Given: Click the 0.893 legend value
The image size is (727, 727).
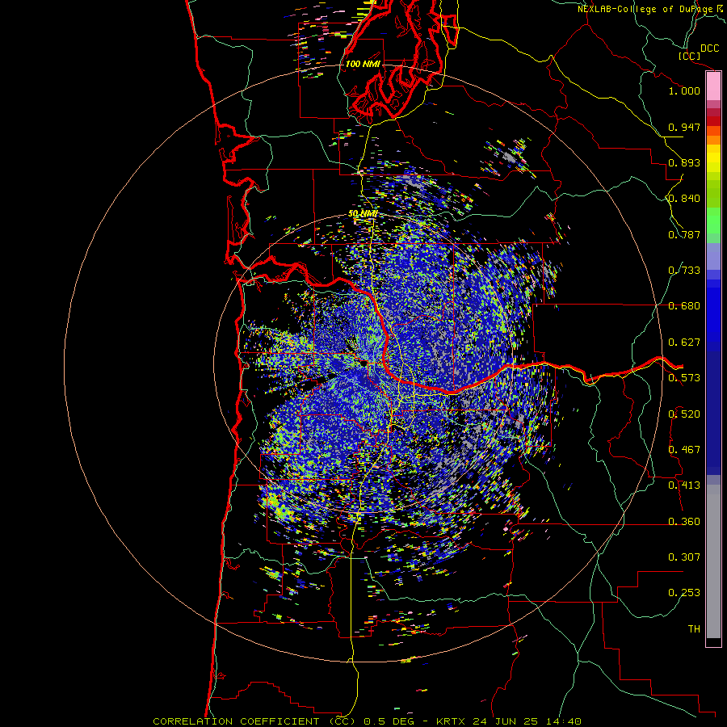Looking at the screenshot, I should tap(684, 162).
